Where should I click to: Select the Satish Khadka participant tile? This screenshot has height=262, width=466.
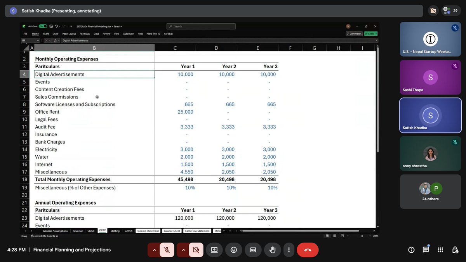click(430, 115)
